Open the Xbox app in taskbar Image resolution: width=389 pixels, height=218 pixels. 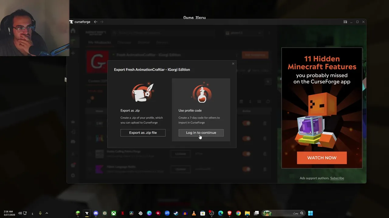pos(113,213)
